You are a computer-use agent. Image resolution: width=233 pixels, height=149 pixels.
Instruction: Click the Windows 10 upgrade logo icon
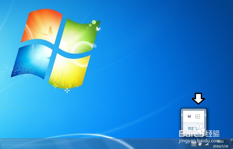[198, 117]
